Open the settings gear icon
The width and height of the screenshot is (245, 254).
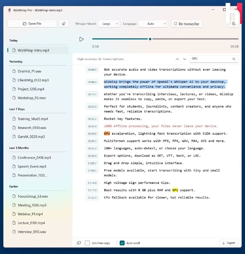[234, 24]
